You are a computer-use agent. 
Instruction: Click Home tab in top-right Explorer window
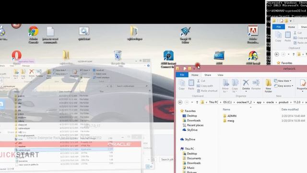[x=291, y=27]
